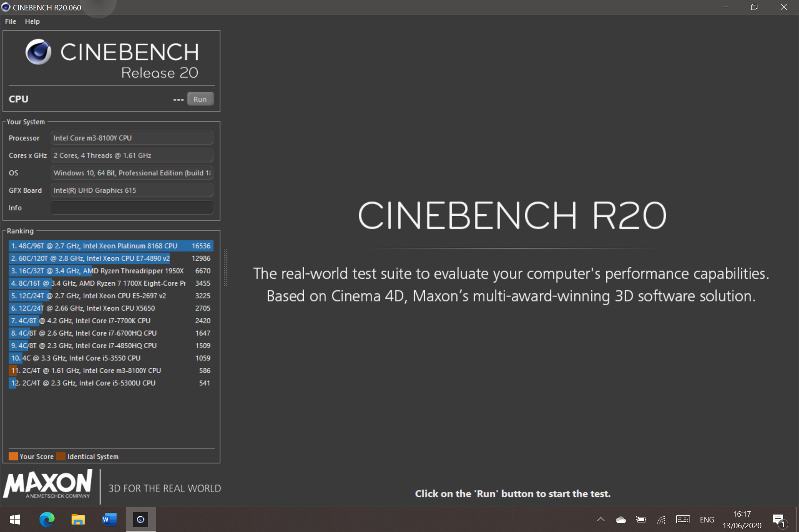Open the Windows Start menu
Viewport: 799px width, 532px height.
point(15,520)
